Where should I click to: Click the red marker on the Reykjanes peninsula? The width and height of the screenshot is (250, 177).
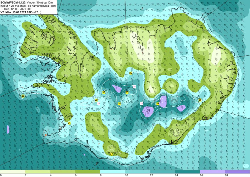pos(45,135)
